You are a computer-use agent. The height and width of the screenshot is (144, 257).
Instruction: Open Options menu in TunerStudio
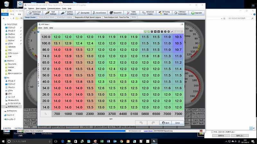point(31,9)
